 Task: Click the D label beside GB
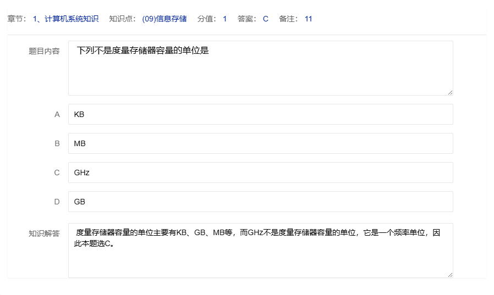(x=57, y=202)
